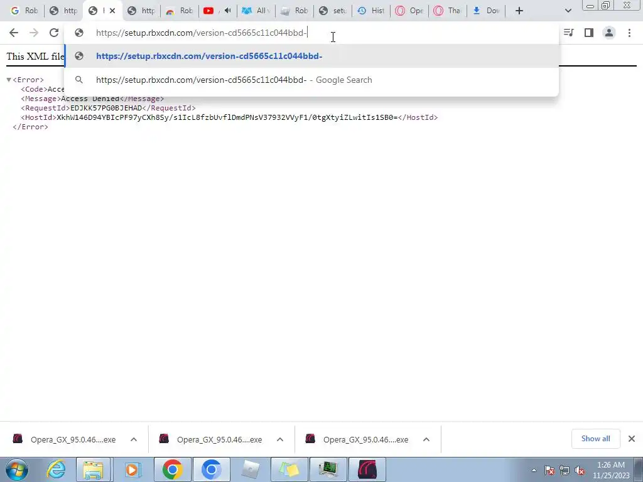Click the blue Chromium taskbar icon
The height and width of the screenshot is (482, 643).
point(211,469)
